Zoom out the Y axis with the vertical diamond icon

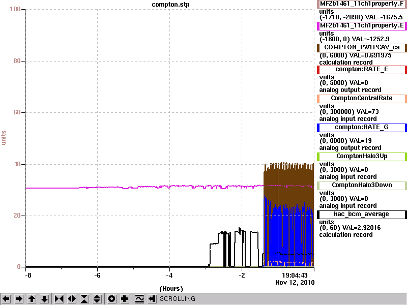[97, 299]
